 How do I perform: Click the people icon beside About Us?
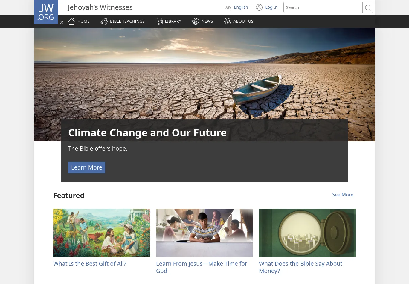click(x=227, y=21)
